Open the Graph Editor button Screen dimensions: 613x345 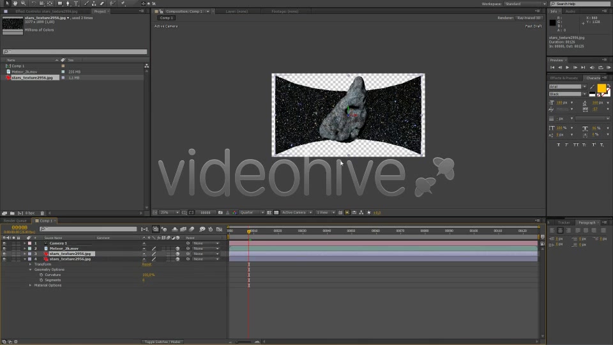[219, 229]
